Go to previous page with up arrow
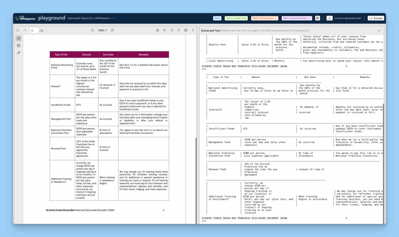Image resolution: width=399 pixels, height=237 pixels. [x=25, y=30]
